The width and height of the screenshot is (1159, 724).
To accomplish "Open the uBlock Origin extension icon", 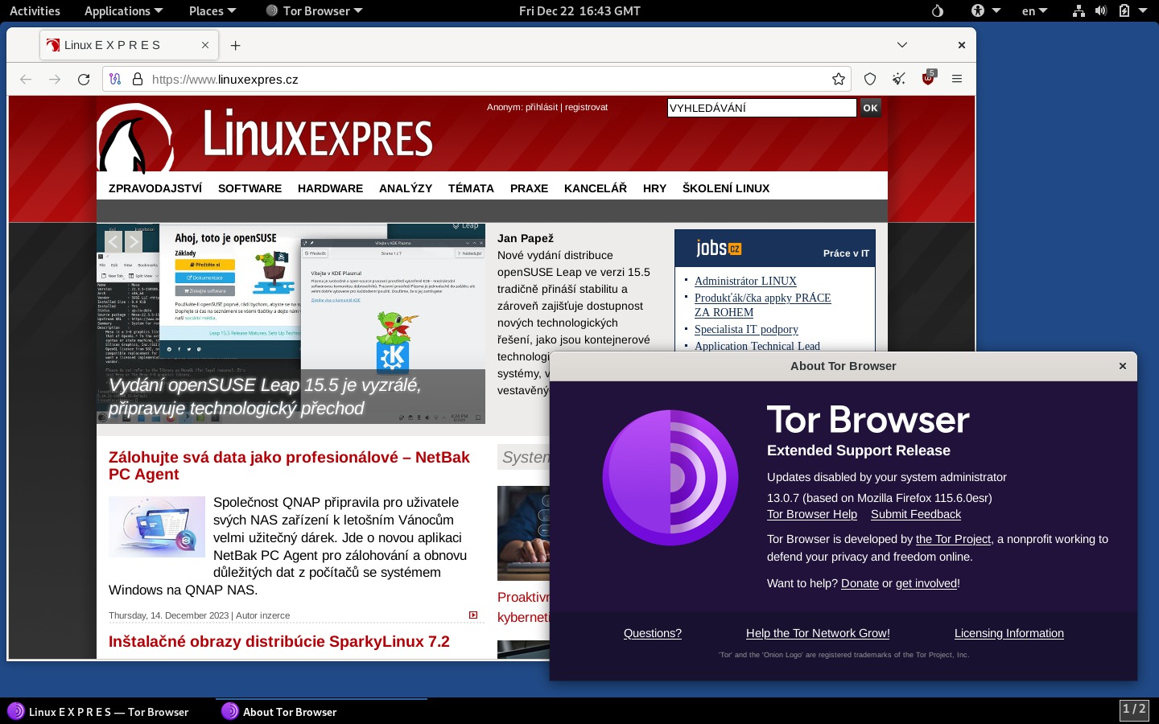I will [928, 79].
